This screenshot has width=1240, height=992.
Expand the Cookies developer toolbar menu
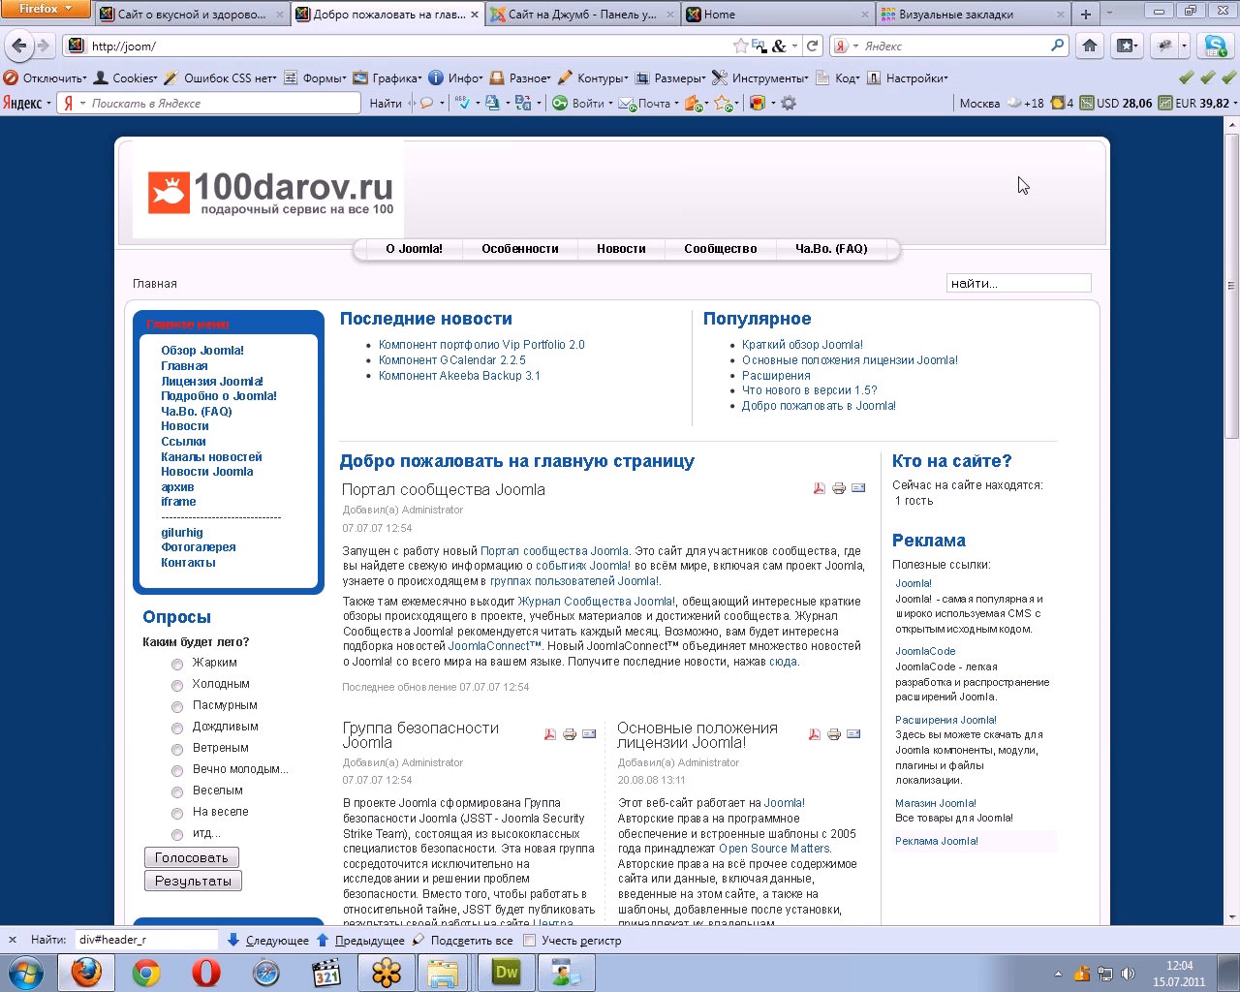[126, 78]
